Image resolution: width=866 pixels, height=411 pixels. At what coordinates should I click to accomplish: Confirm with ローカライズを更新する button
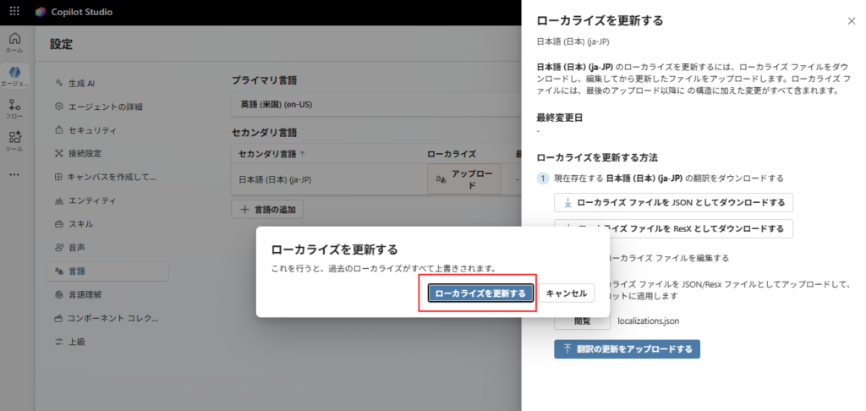tap(480, 293)
